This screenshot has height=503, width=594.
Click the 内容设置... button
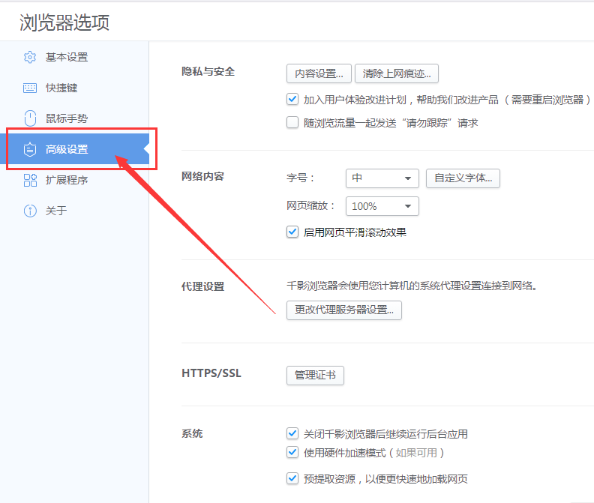[x=319, y=73]
